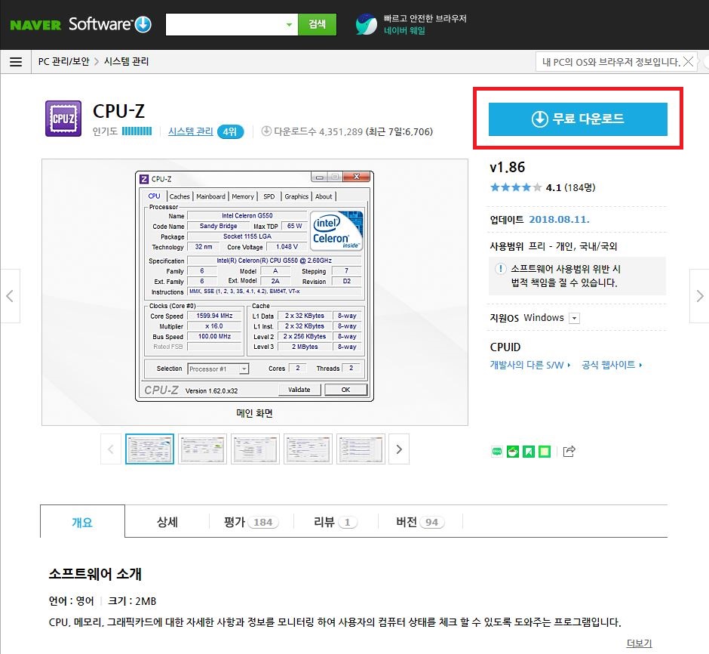Switch to the 상세 tab
The width and height of the screenshot is (709, 654).
167,522
